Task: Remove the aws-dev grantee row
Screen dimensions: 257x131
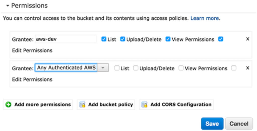Action: (248, 39)
